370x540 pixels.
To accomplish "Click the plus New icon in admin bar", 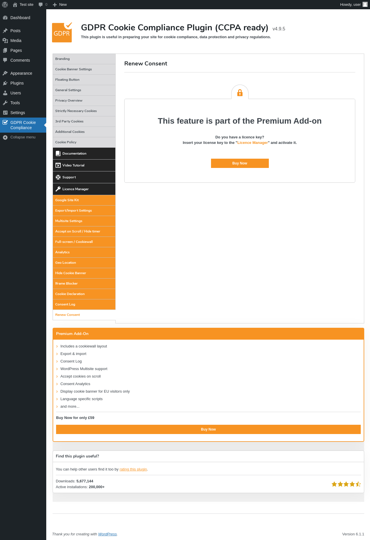I will pos(55,5).
